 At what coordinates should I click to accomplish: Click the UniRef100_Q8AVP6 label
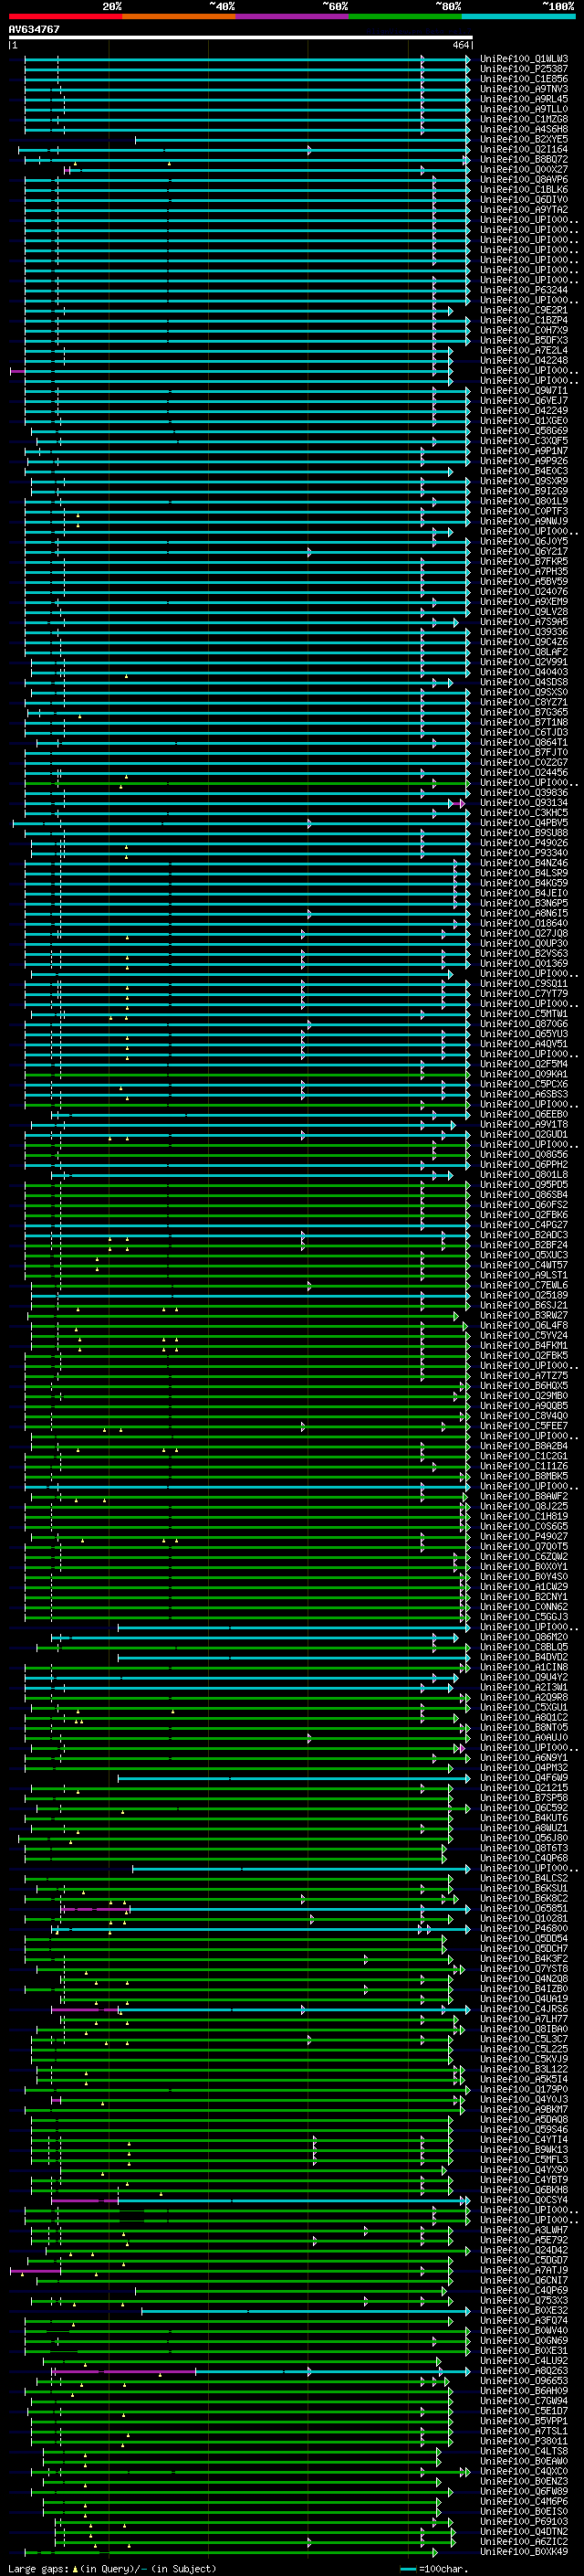pyautogui.click(x=523, y=179)
